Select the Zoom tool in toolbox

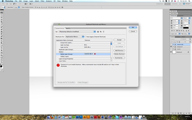click(2, 62)
